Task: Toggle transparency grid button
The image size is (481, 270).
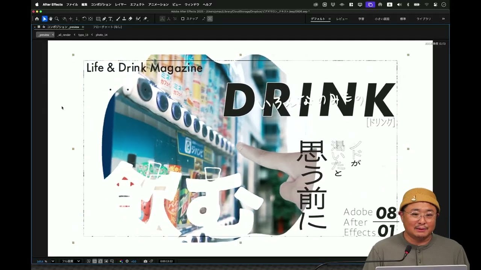Action: point(94,261)
